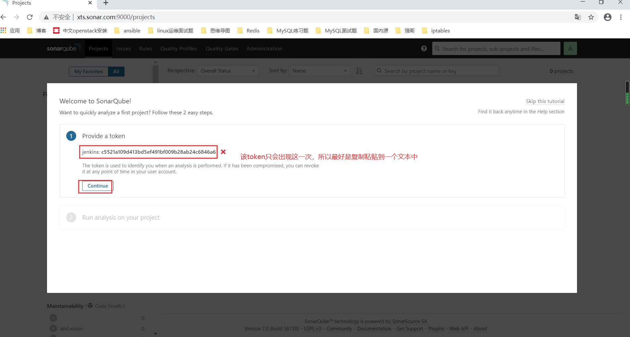
Task: Open the Projects navigation tab
Action: [x=98, y=48]
